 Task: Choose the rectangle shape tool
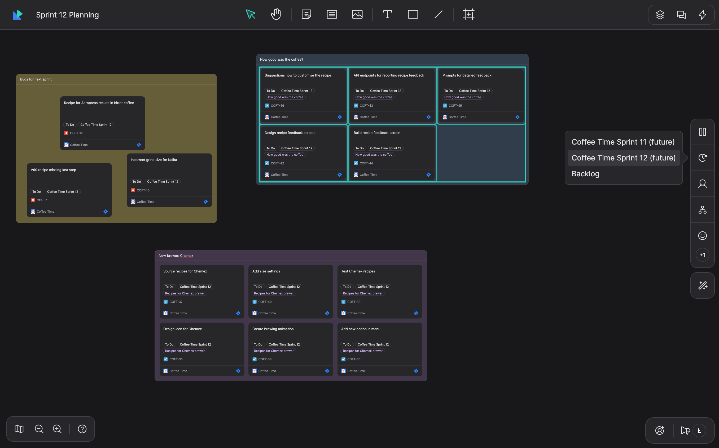[x=413, y=14]
